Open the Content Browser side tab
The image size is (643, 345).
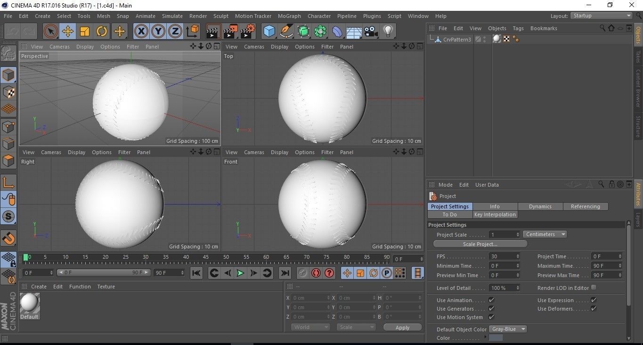coord(638,88)
